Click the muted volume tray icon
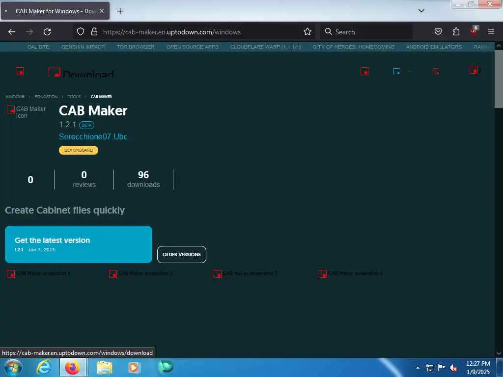Viewport: 503px width, 377px height. pos(453,368)
